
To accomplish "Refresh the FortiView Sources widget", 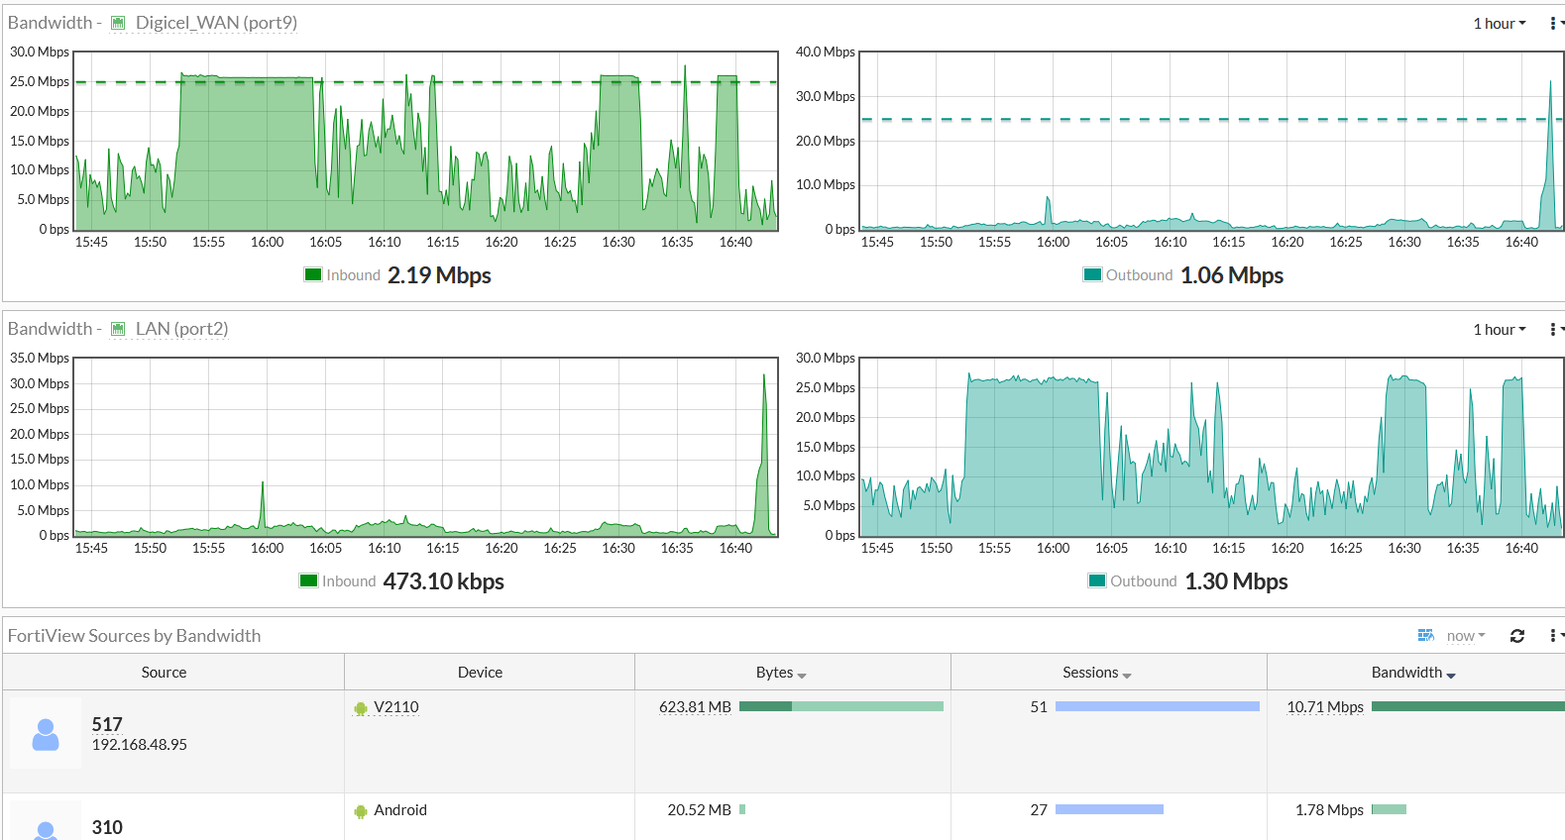I will pos(1516,636).
